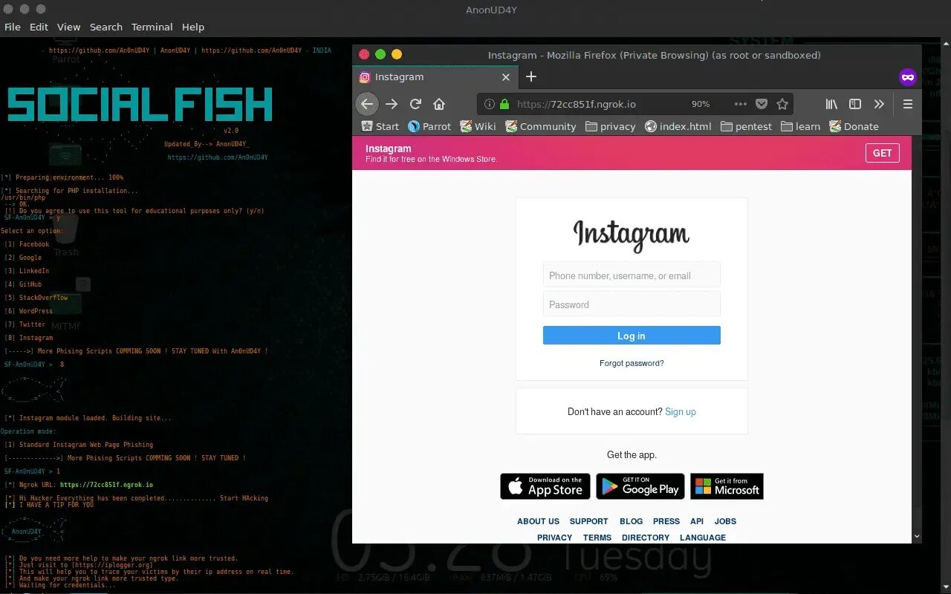951x594 pixels.
Task: Open the PRESS footer link
Action: tap(666, 521)
